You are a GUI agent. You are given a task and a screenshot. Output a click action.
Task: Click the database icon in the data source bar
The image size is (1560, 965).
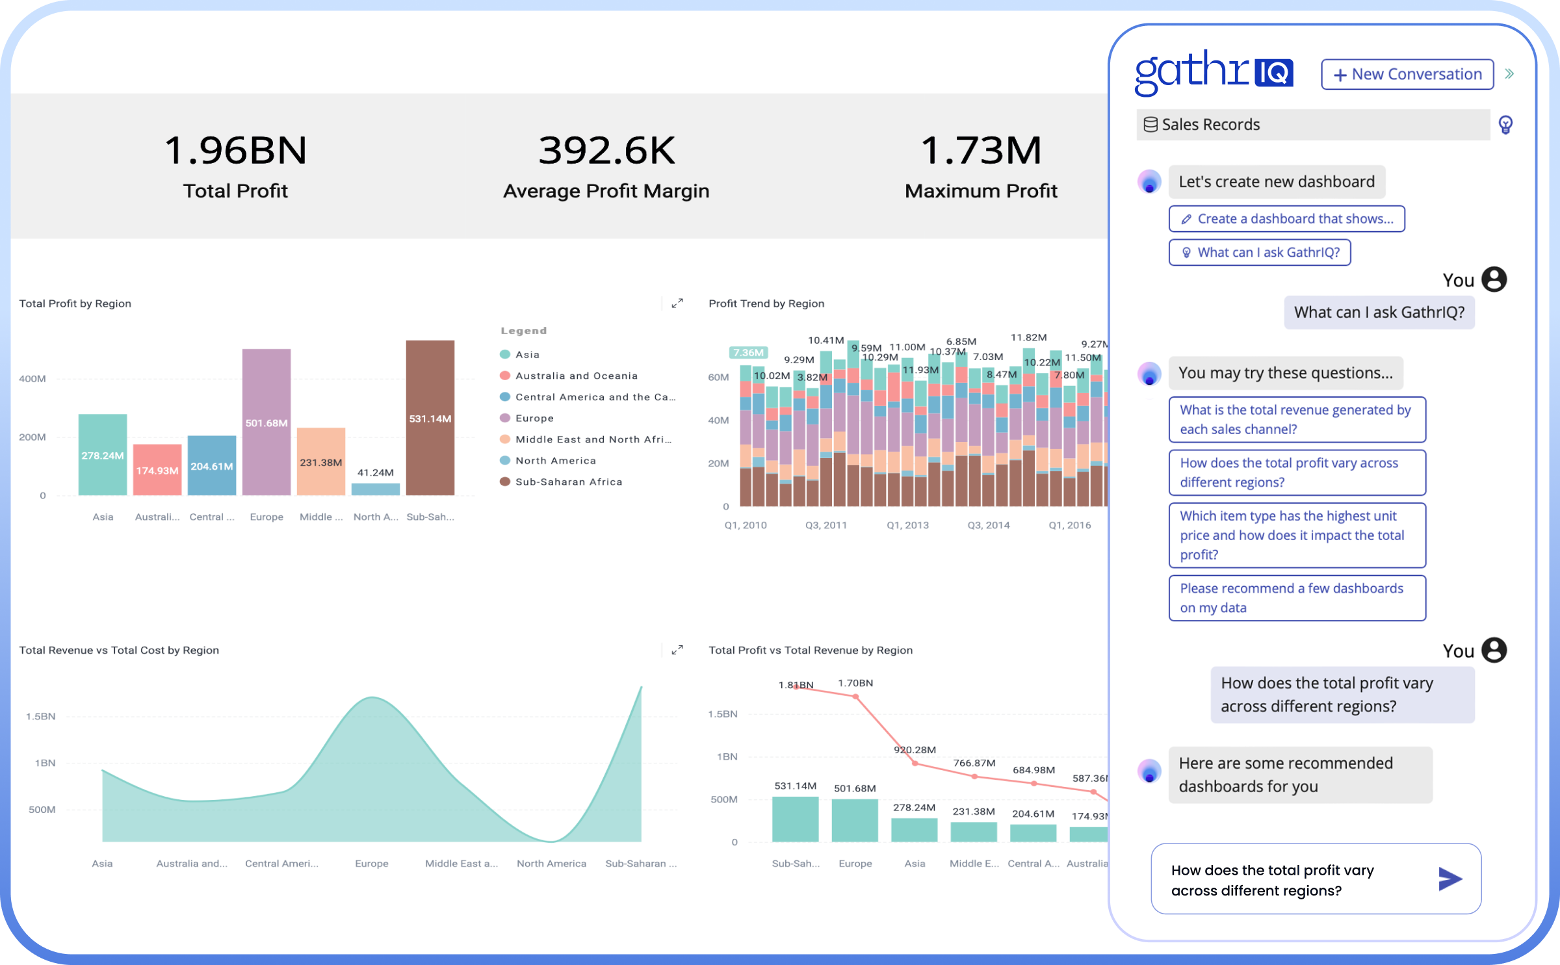(1149, 124)
